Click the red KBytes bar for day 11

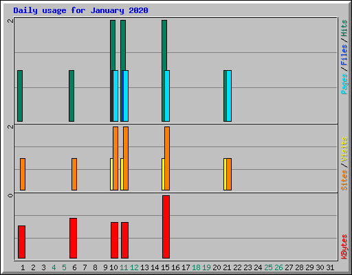pos(124,240)
